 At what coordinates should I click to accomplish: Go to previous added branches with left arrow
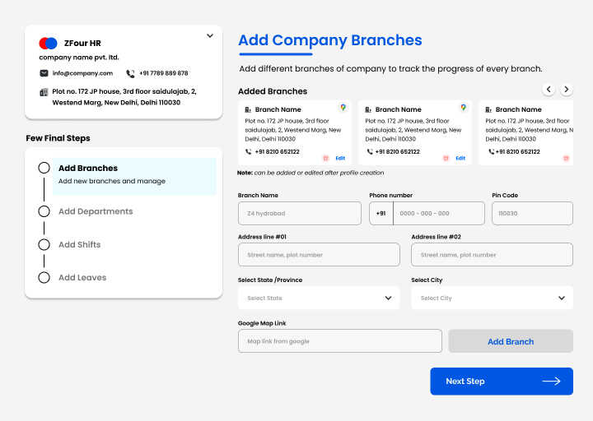[x=549, y=90]
